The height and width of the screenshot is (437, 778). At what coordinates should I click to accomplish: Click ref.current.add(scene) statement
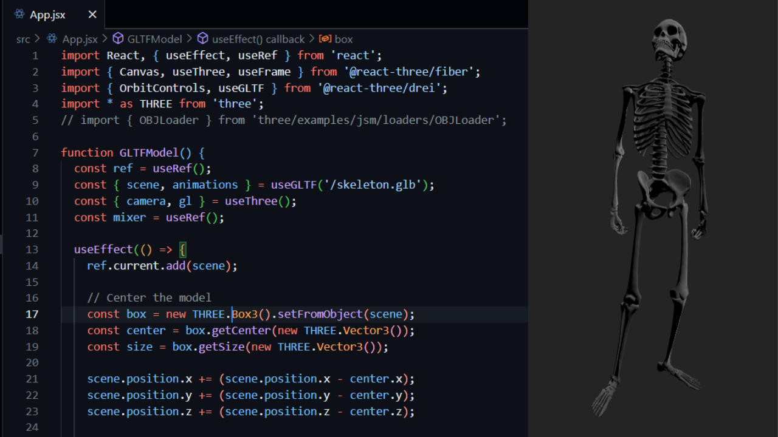coord(162,265)
